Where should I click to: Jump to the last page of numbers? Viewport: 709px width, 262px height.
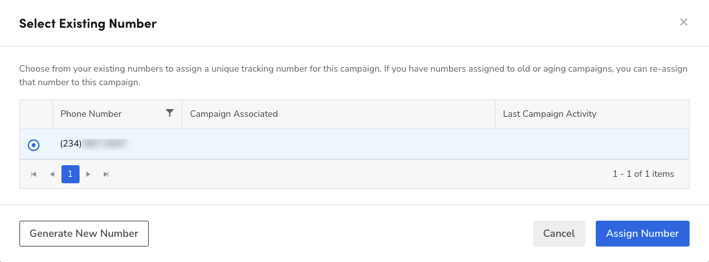click(106, 174)
